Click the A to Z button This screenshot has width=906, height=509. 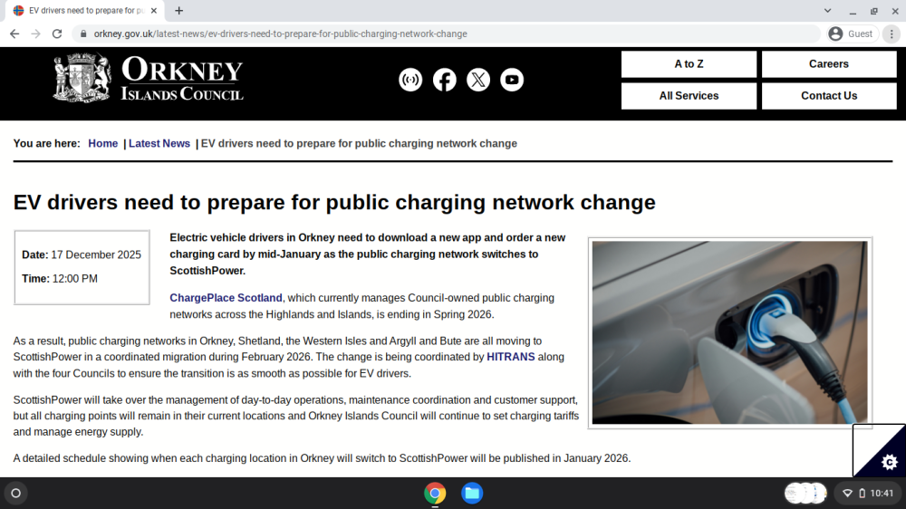689,64
